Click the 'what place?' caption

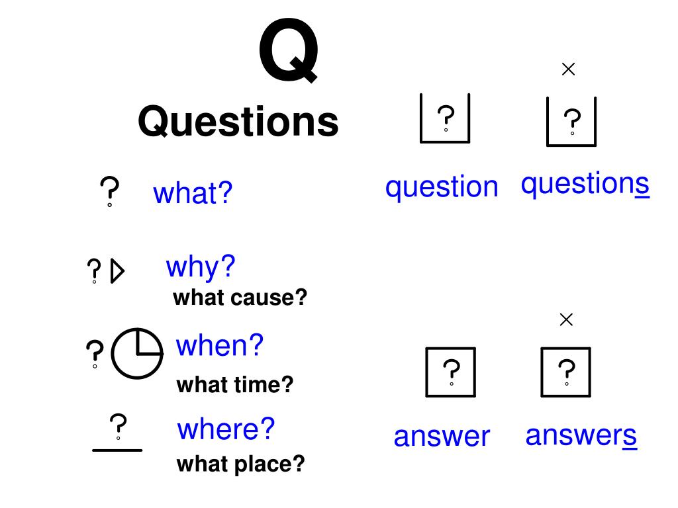241,464
